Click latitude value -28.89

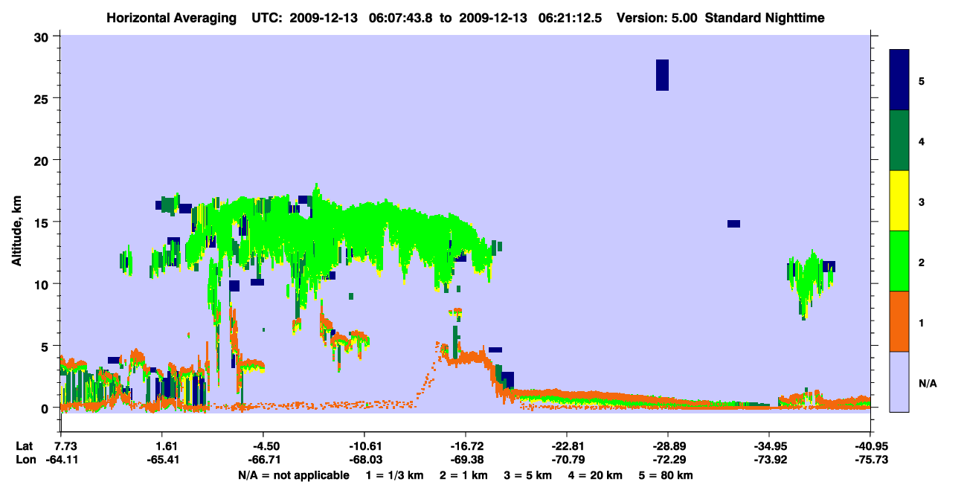click(x=667, y=446)
